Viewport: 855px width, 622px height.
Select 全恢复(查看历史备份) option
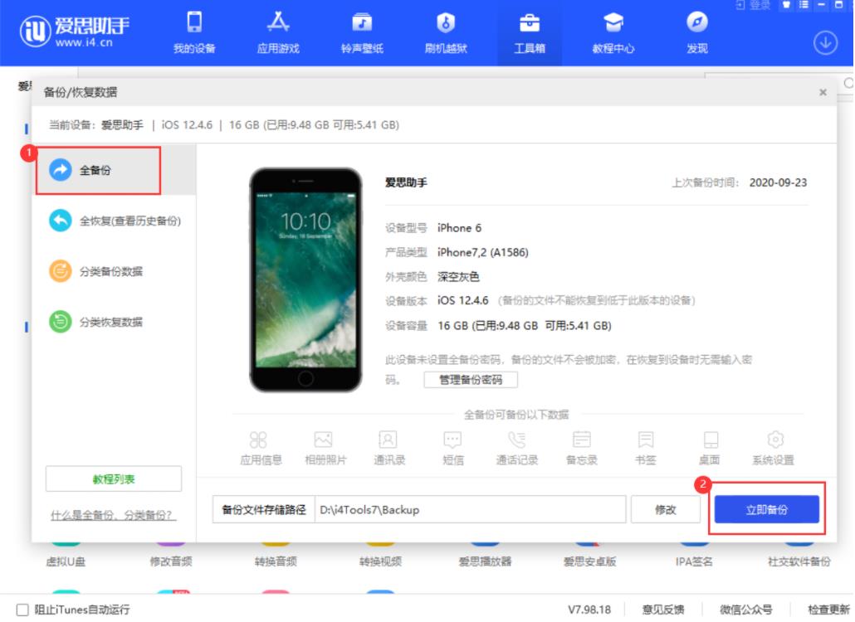(115, 221)
